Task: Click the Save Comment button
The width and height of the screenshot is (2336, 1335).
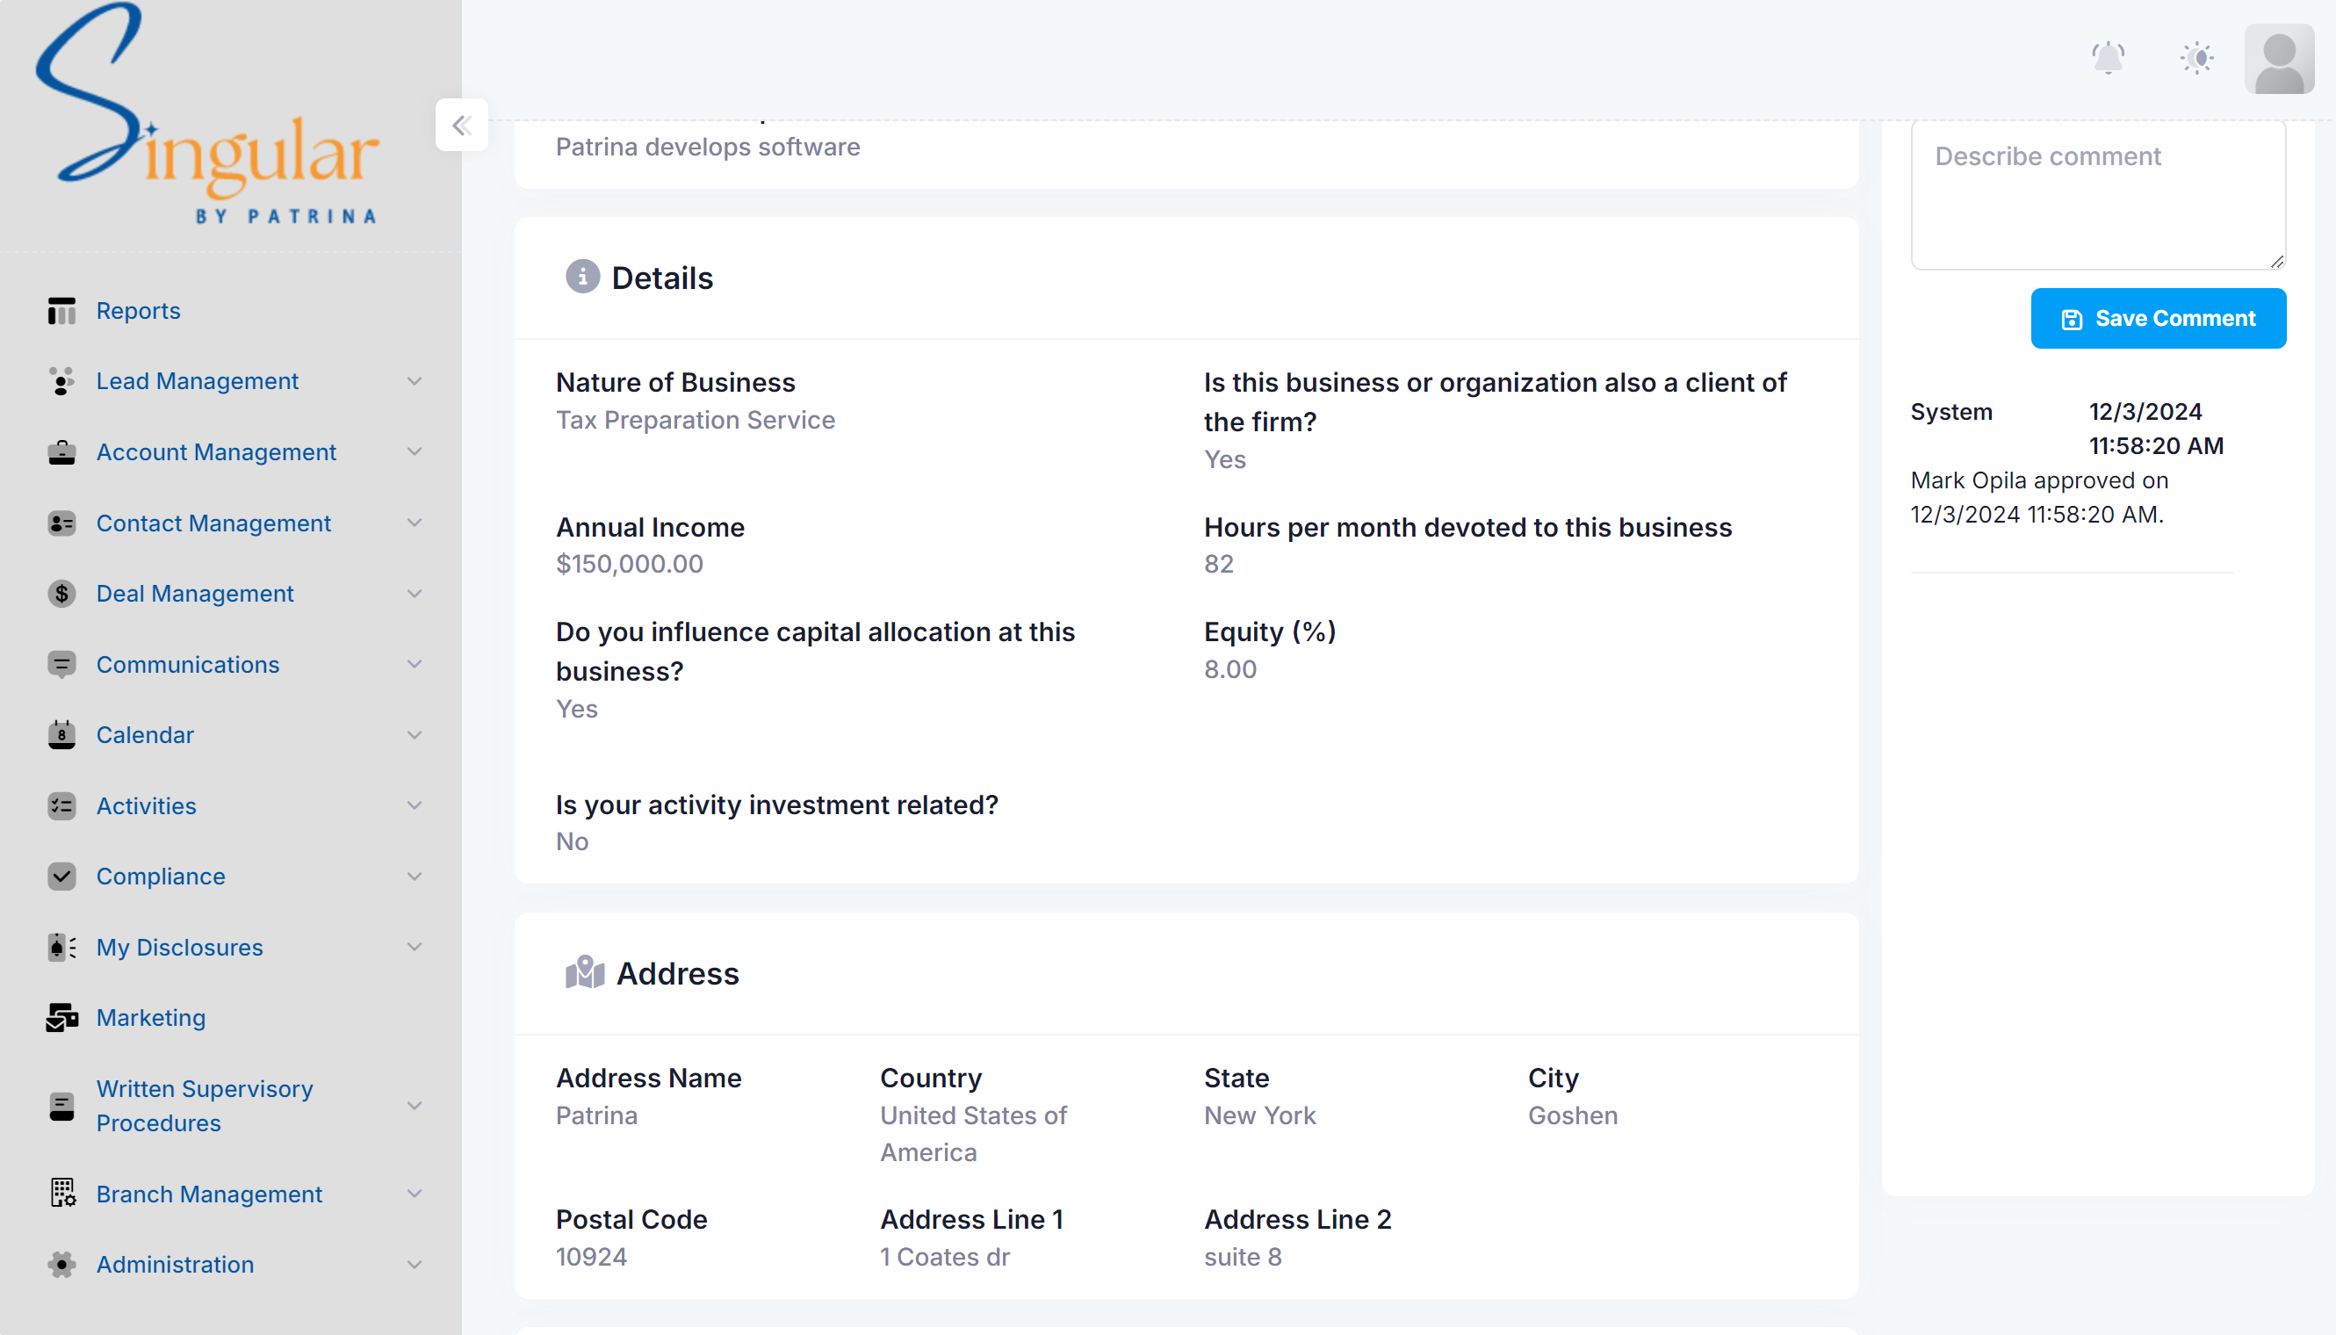Action: tap(2158, 318)
